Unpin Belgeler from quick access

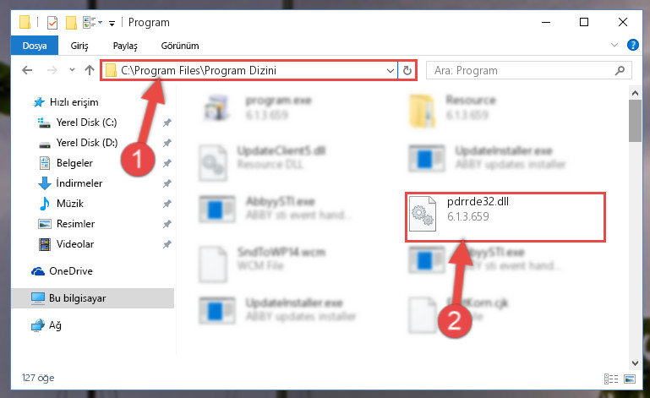167,163
